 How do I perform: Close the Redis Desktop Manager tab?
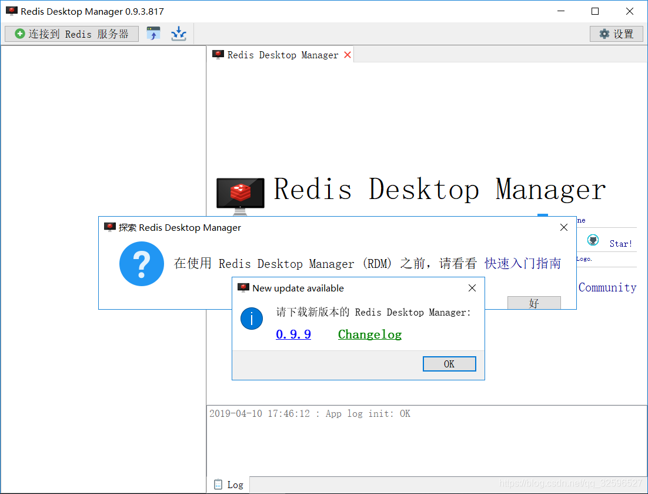[x=347, y=55]
